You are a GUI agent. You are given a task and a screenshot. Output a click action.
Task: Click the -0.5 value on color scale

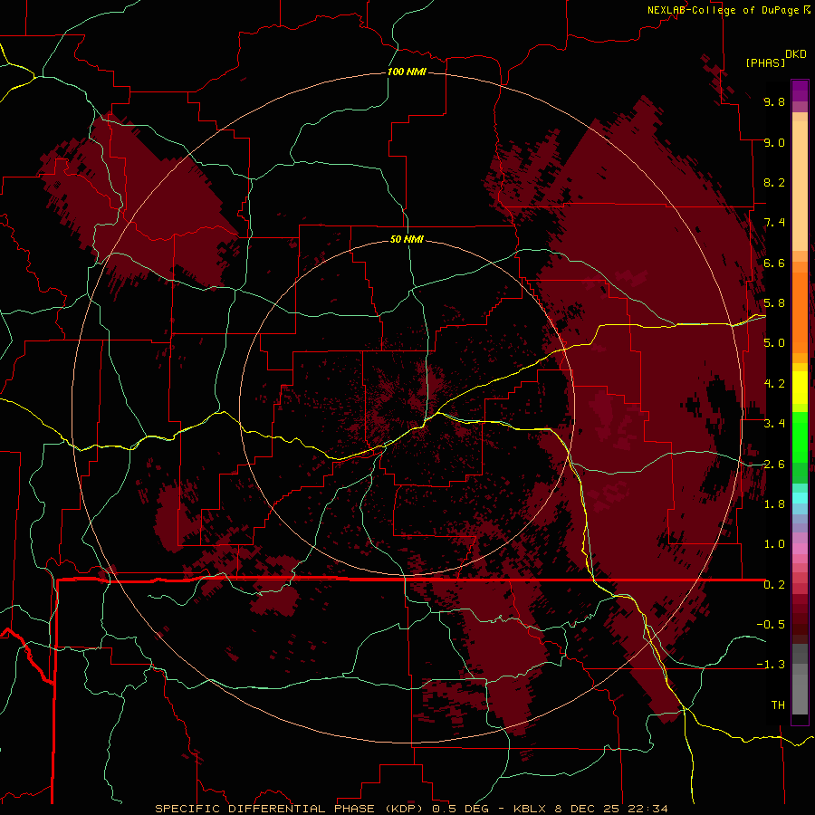coord(771,625)
